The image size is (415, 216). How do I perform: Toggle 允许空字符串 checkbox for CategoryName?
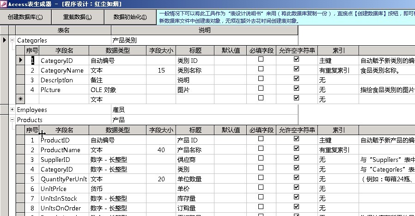point(296,69)
